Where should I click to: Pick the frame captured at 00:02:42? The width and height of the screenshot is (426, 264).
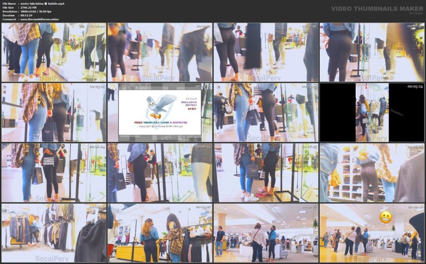372,52
